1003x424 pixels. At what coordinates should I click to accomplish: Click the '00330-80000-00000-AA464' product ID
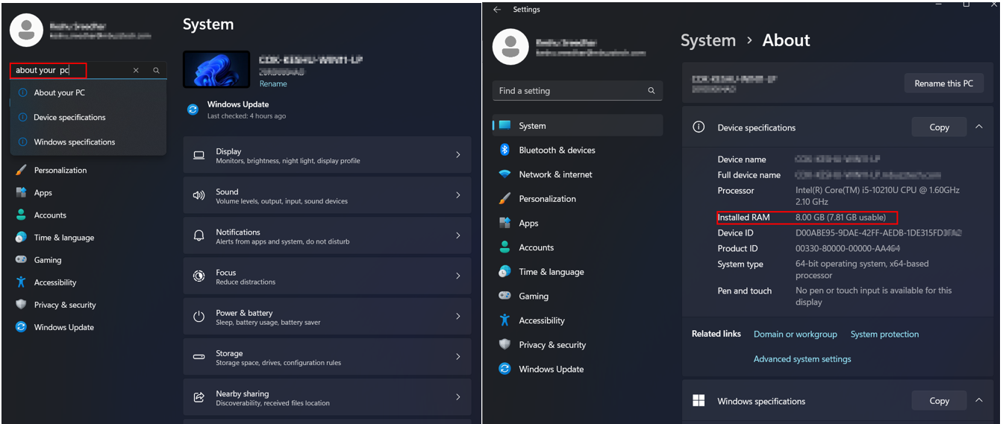point(848,249)
